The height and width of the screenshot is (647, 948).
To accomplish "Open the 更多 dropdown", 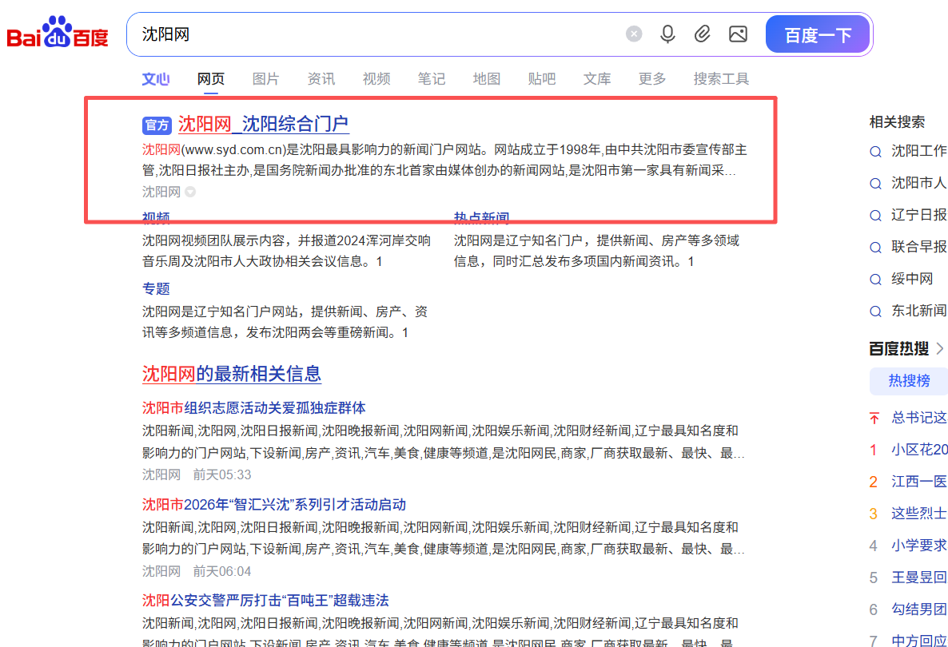I will (x=651, y=78).
